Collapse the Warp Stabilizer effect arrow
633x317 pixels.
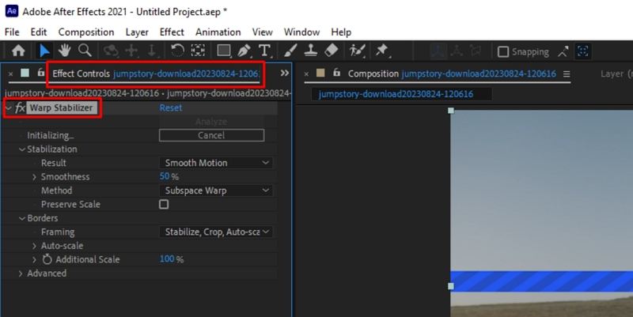click(x=9, y=108)
